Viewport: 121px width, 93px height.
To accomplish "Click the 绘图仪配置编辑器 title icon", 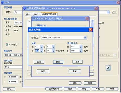I will [x=25, y=9].
